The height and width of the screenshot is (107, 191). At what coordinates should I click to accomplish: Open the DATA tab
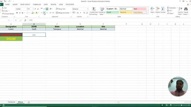[46, 4]
